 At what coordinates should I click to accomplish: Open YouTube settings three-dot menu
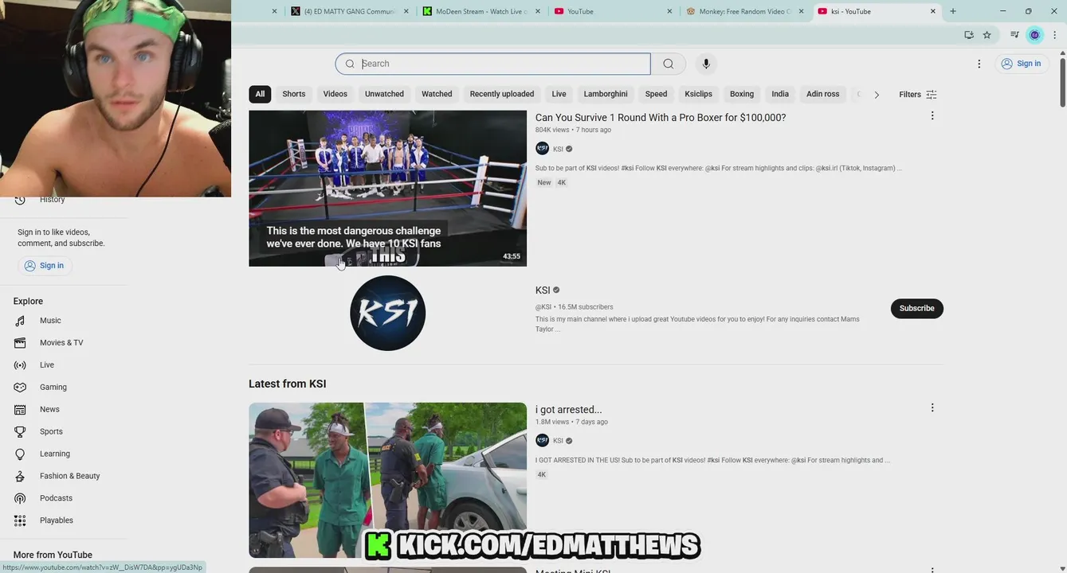click(979, 64)
